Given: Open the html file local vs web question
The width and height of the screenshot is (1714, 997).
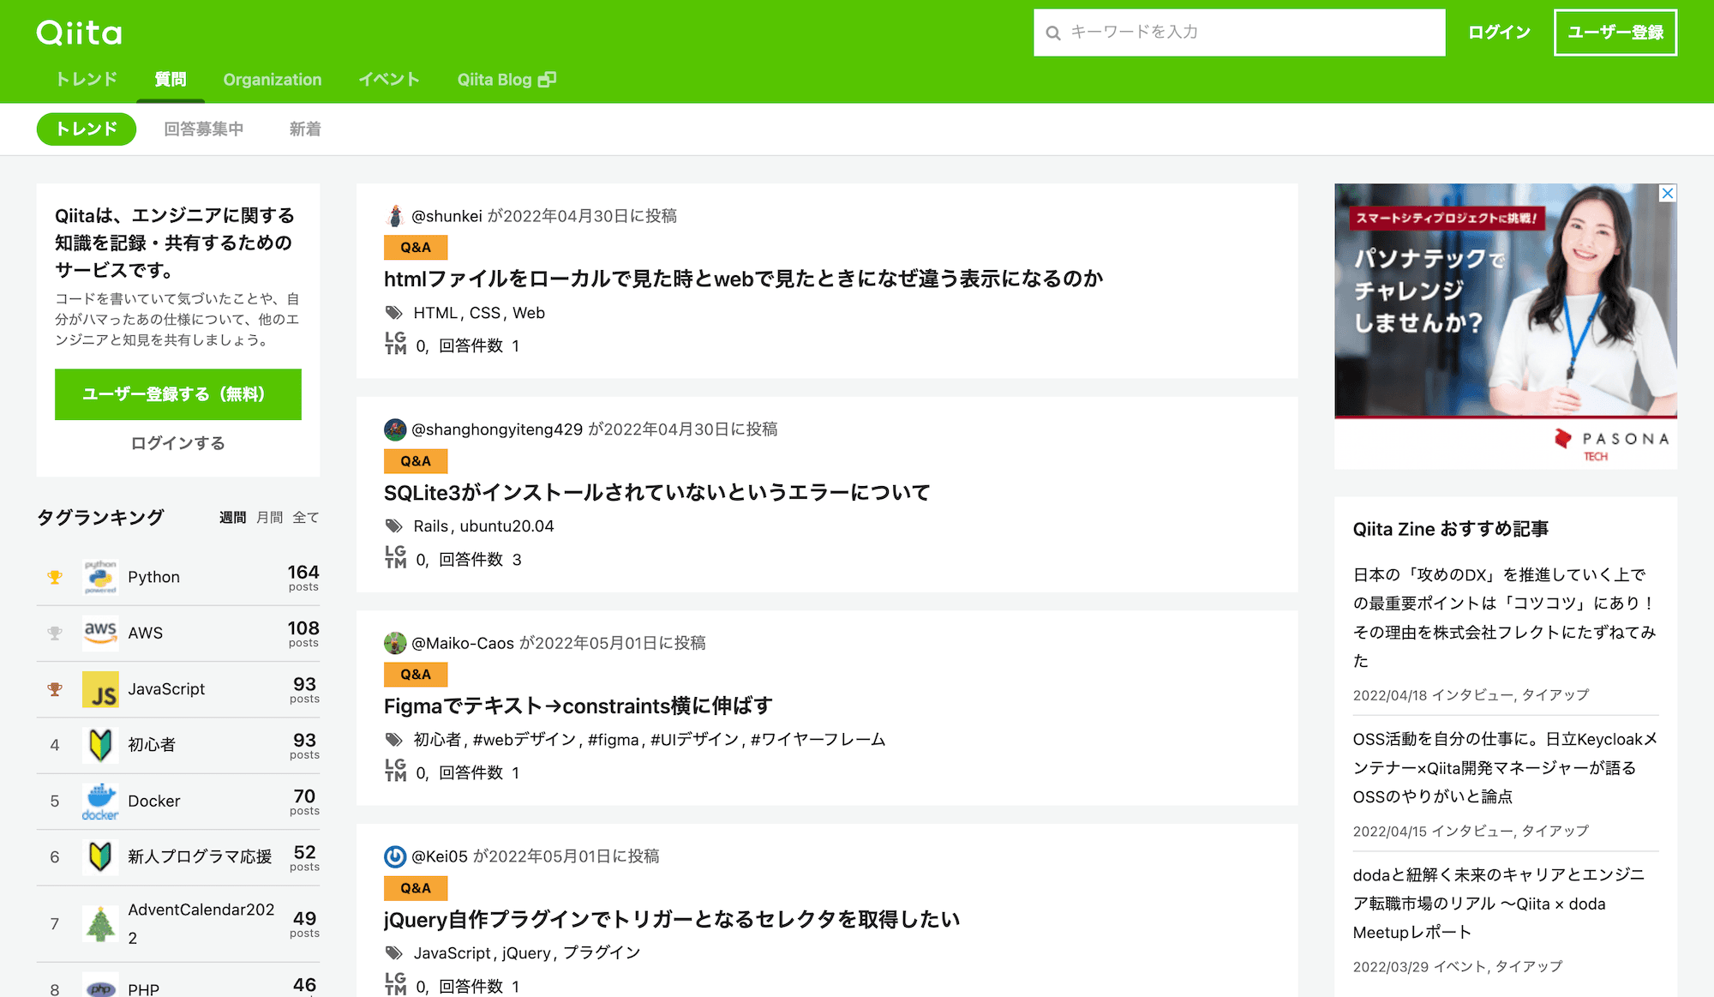Looking at the screenshot, I should pos(744,279).
